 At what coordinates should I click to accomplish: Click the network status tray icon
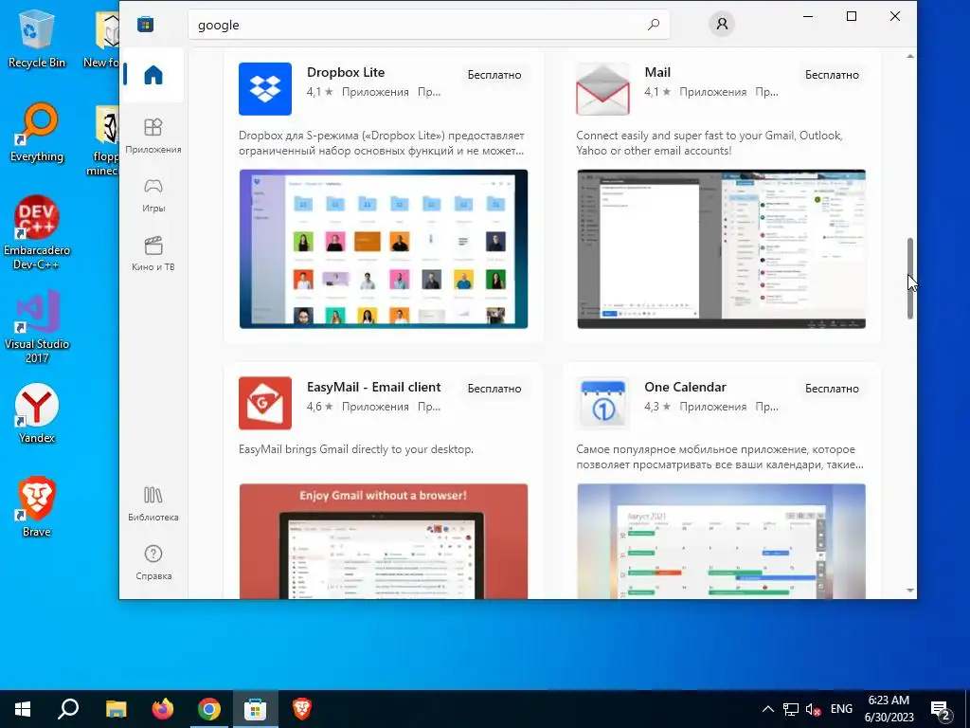791,709
